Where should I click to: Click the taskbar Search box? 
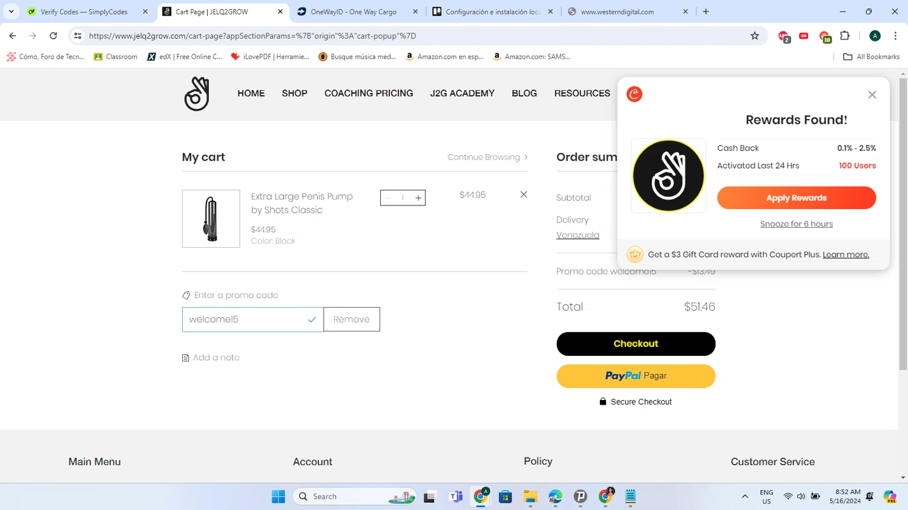355,497
